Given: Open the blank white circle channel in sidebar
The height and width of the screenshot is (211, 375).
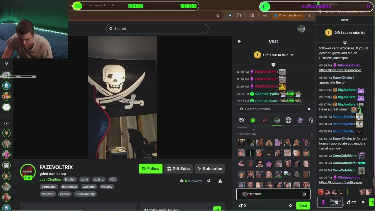Looking at the screenshot, I should (x=6, y=107).
